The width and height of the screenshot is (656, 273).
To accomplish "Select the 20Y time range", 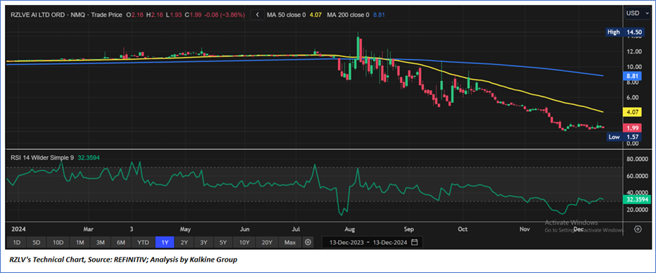I will [x=267, y=243].
